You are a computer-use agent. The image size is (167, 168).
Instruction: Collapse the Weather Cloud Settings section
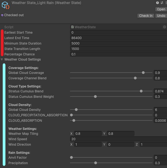click(x=2, y=60)
